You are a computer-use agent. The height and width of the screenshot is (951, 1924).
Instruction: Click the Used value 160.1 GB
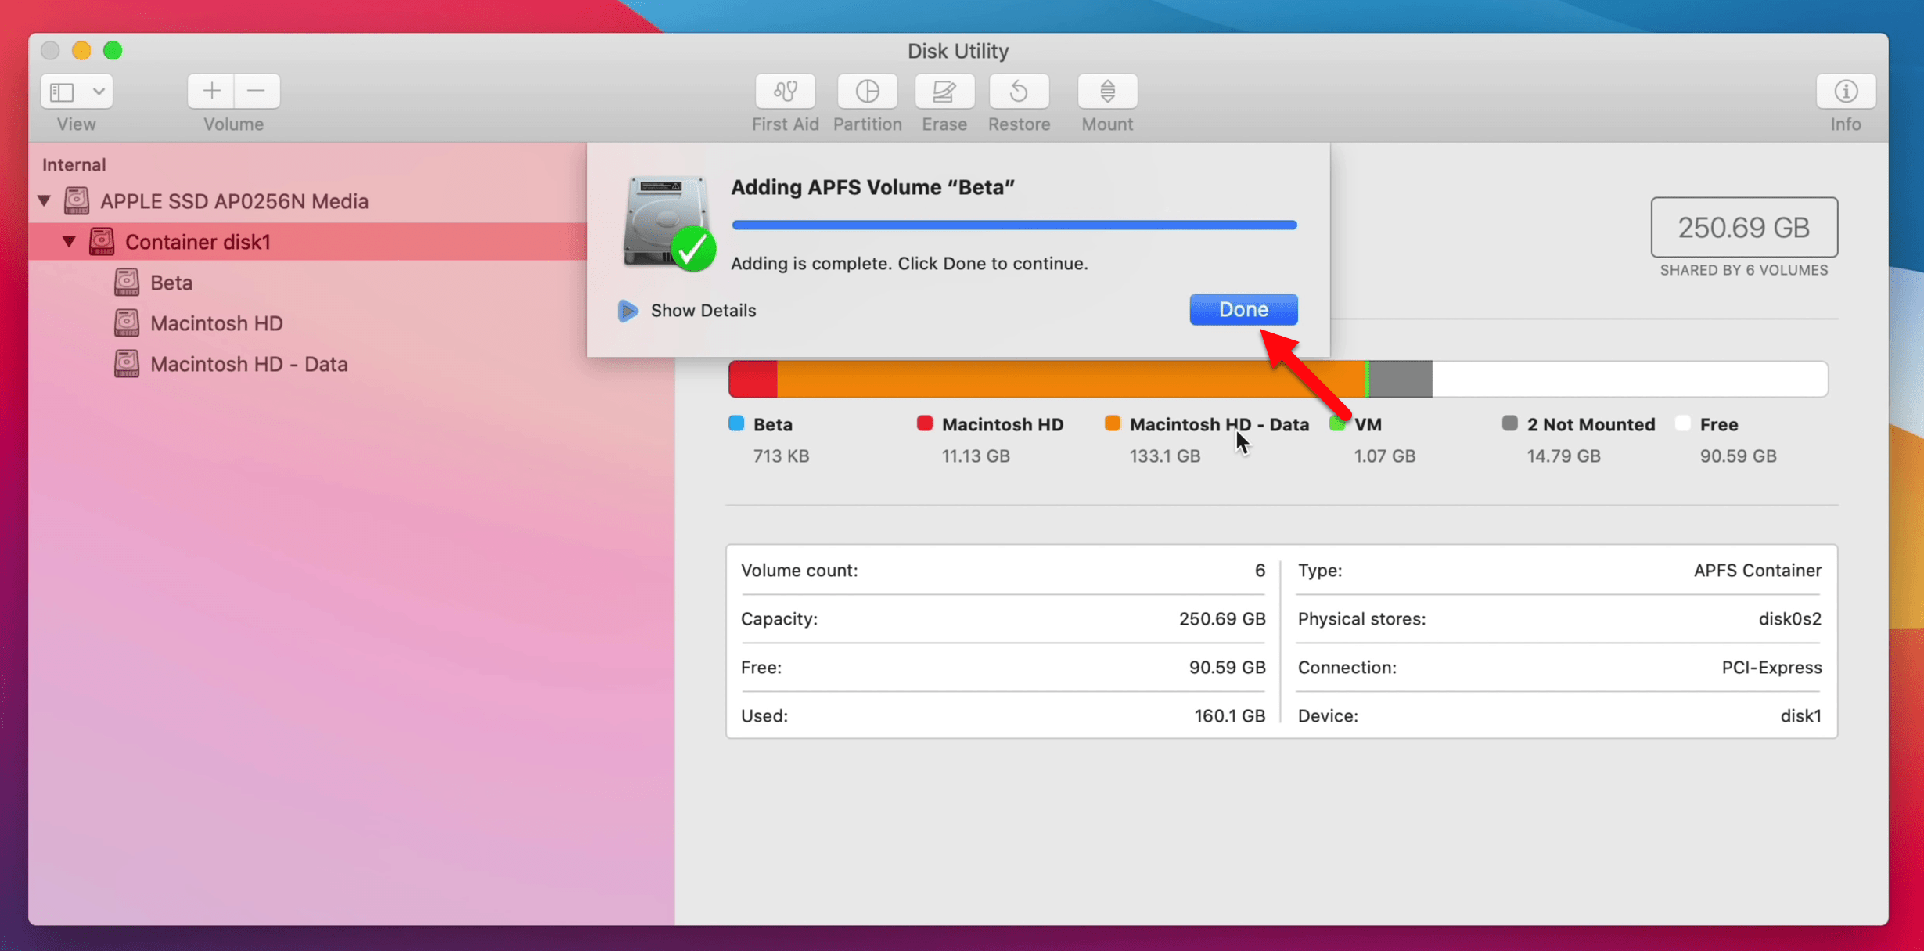click(1229, 716)
